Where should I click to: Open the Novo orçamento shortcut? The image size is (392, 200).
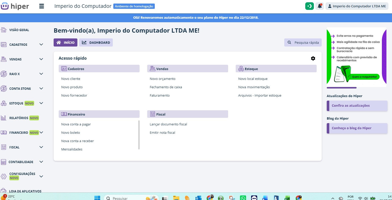[162, 79]
